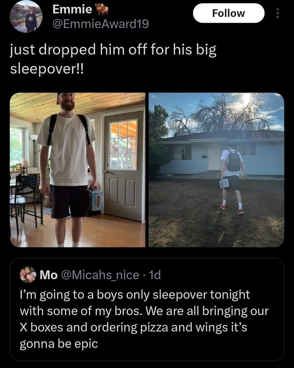Open the @EmmieAward19 handle
The height and width of the screenshot is (368, 294).
(101, 24)
